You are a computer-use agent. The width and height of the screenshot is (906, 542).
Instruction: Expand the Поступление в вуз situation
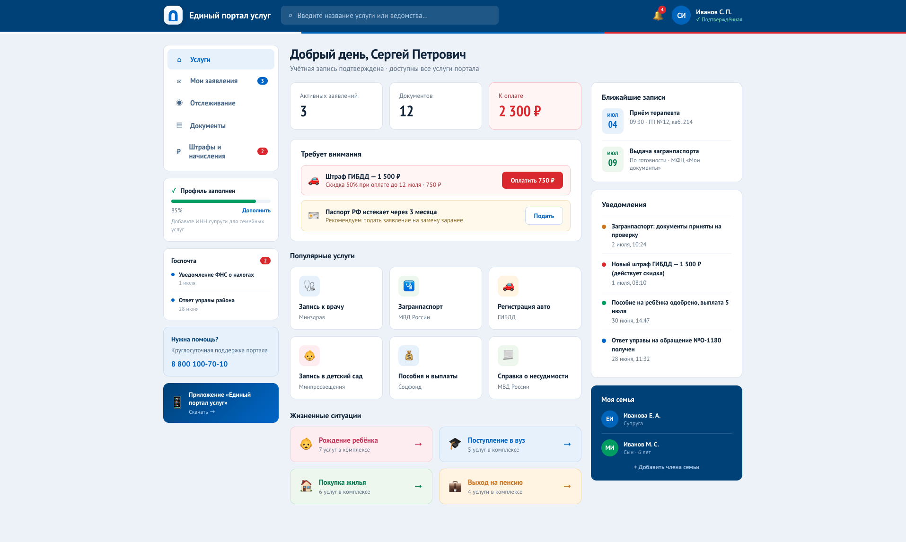point(510,444)
